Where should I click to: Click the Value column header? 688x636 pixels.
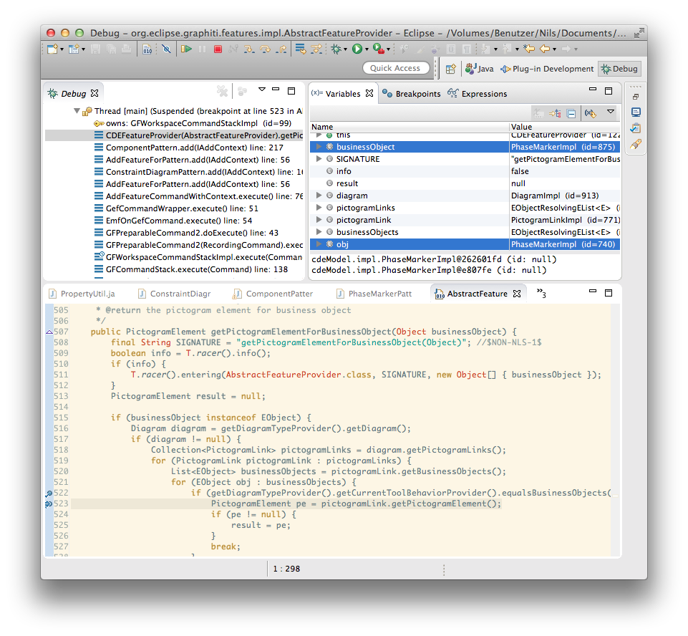click(565, 127)
